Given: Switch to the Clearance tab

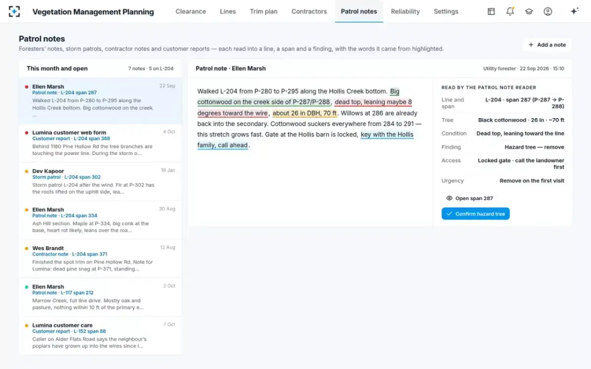Looking at the screenshot, I should pos(191,11).
